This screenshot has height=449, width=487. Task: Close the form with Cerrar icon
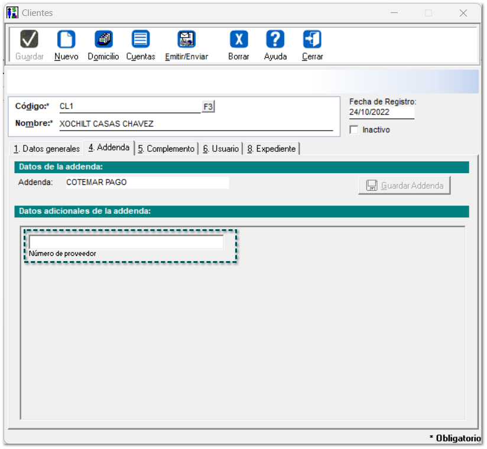[x=312, y=40]
